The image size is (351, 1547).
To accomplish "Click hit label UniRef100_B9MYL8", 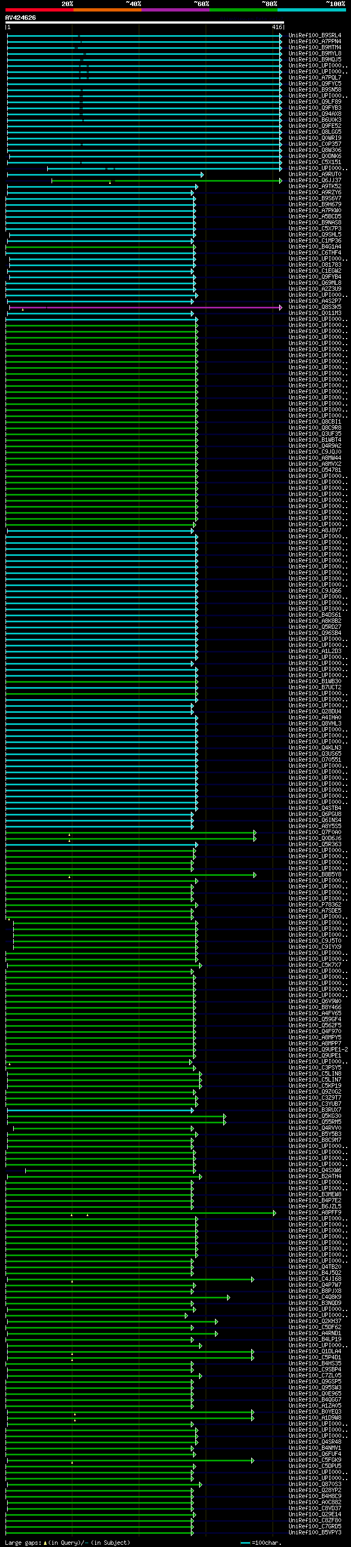I will pyautogui.click(x=315, y=53).
